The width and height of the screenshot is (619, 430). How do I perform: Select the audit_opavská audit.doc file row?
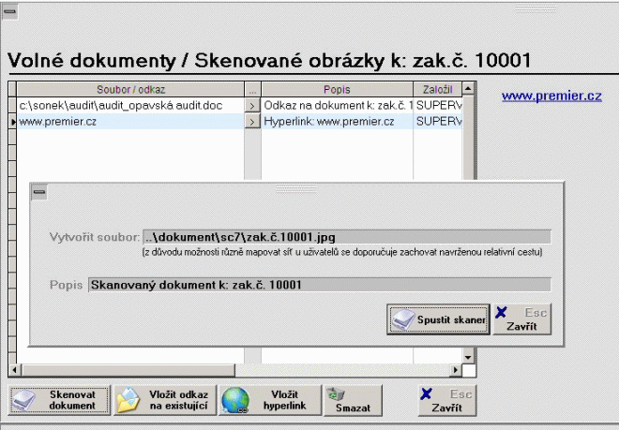130,105
